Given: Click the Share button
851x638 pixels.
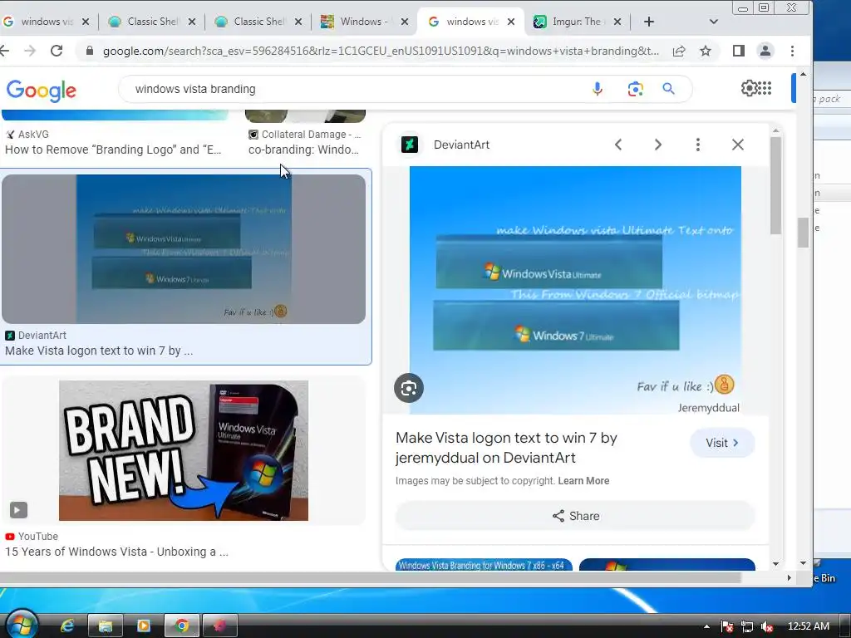Looking at the screenshot, I should coord(575,516).
